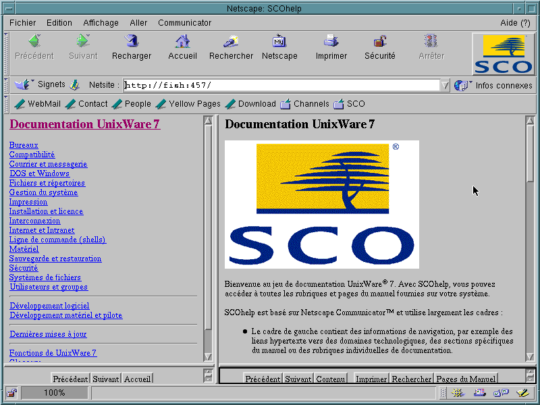Go home using the Accueil house icon
Viewport: 540px width, 405px height.
182,41
